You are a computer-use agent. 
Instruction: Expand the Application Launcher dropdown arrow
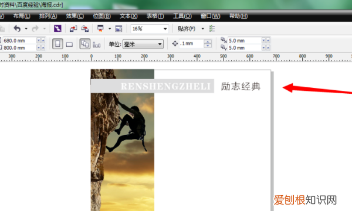point(110,29)
